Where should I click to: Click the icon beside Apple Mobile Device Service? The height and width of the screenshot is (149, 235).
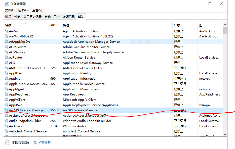tap(6, 84)
